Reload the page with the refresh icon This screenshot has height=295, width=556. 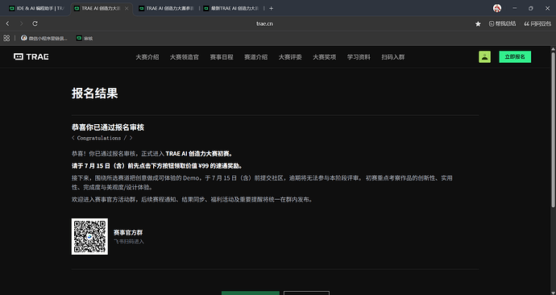[35, 23]
